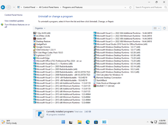Open the view options dropdown arrow
The width and height of the screenshot is (168, 125).
[x=159, y=28]
